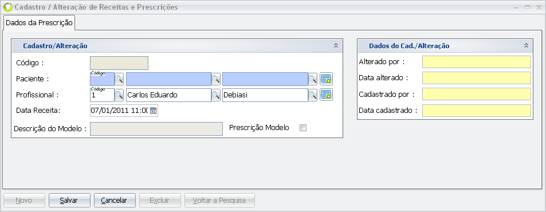Click the Data Receita: label
Viewport: 546px width, 212px height.
38,111
